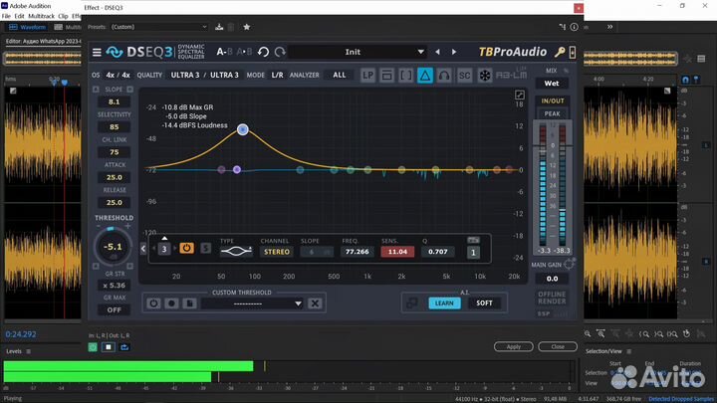Toggle the SC sidechain button
The width and height of the screenshot is (717, 403).
(x=464, y=75)
